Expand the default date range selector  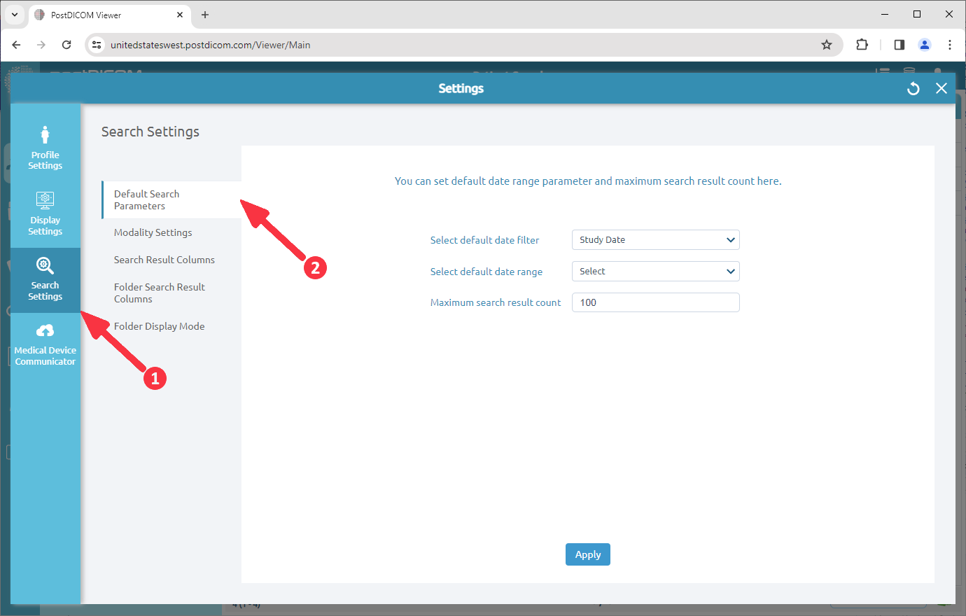pyautogui.click(x=655, y=271)
